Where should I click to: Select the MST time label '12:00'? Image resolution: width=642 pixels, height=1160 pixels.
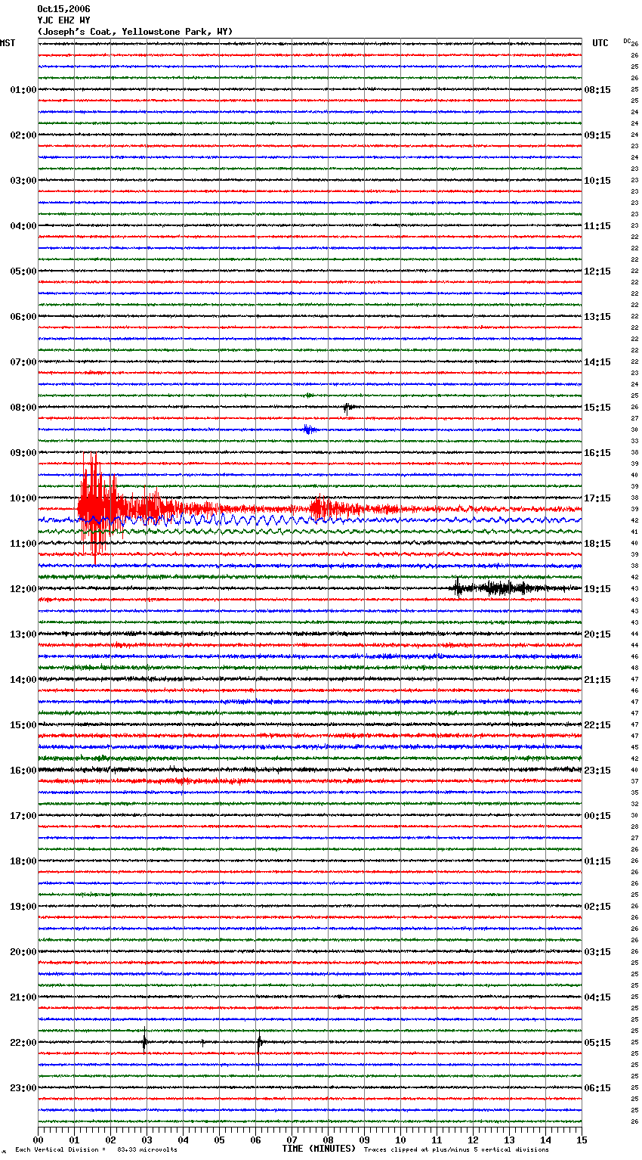[23, 589]
